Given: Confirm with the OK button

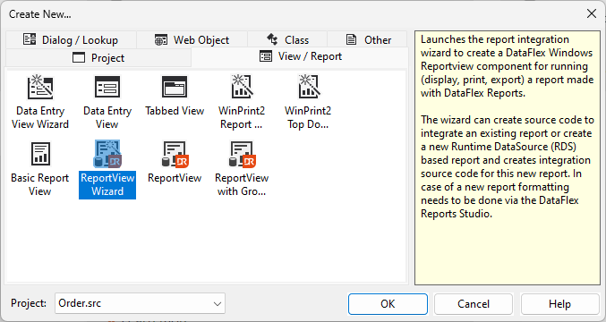Looking at the screenshot, I should [x=388, y=304].
